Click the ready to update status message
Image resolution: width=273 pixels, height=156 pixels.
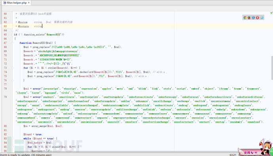point(26,154)
